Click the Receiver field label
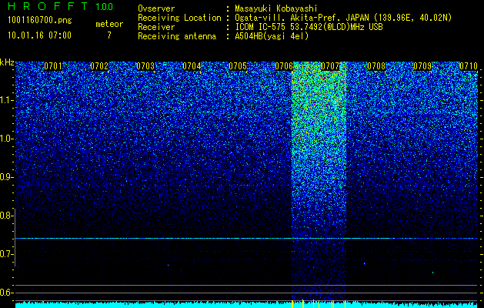 pos(156,27)
